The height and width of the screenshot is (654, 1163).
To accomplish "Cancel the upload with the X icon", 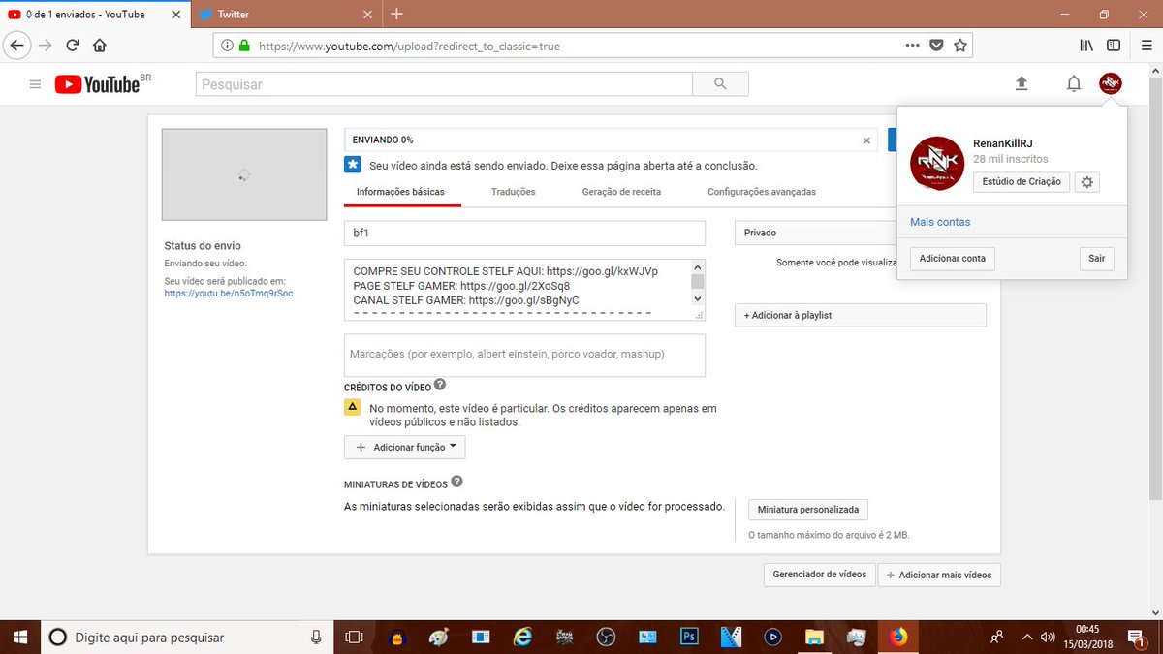I will (x=866, y=140).
